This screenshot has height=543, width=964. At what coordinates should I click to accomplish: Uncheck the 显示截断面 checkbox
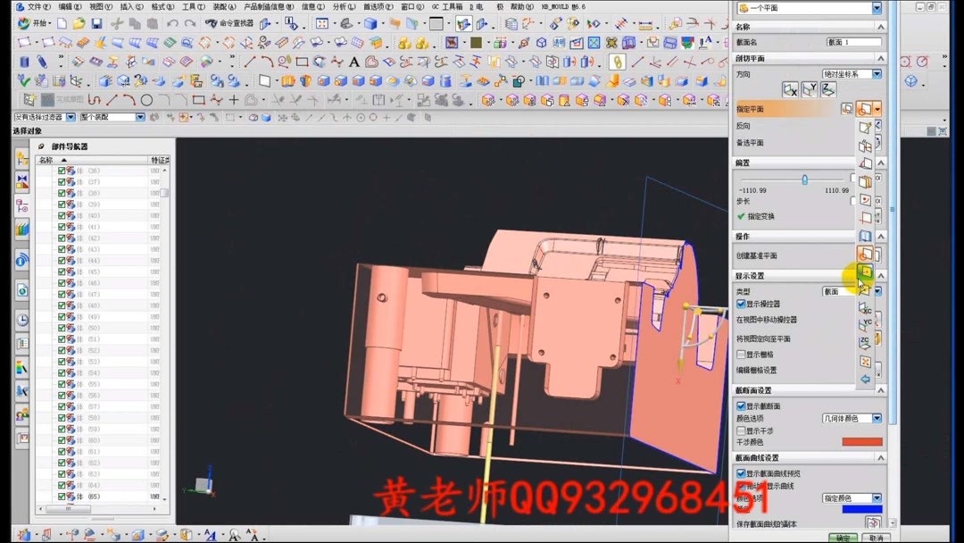(x=739, y=405)
